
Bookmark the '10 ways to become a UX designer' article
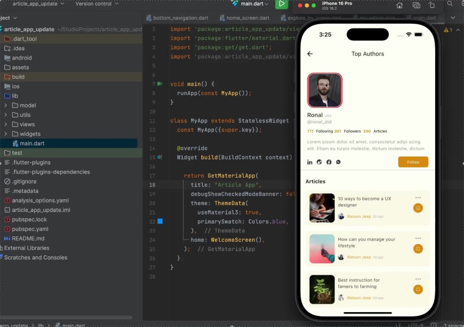[418, 208]
